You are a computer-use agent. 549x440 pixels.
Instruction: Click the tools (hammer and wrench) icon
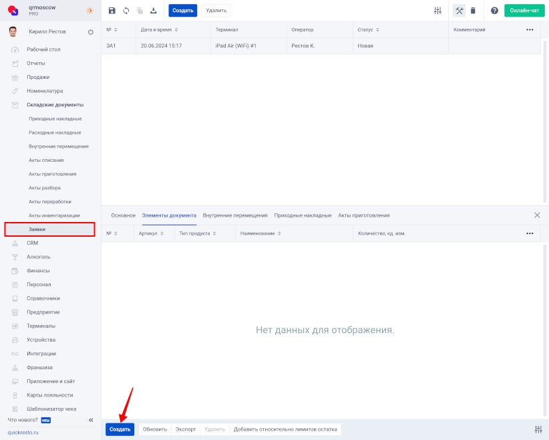point(459,11)
